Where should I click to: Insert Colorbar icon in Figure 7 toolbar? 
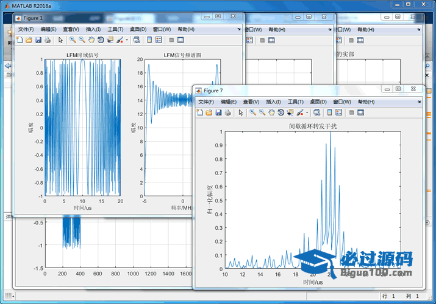coord(329,112)
